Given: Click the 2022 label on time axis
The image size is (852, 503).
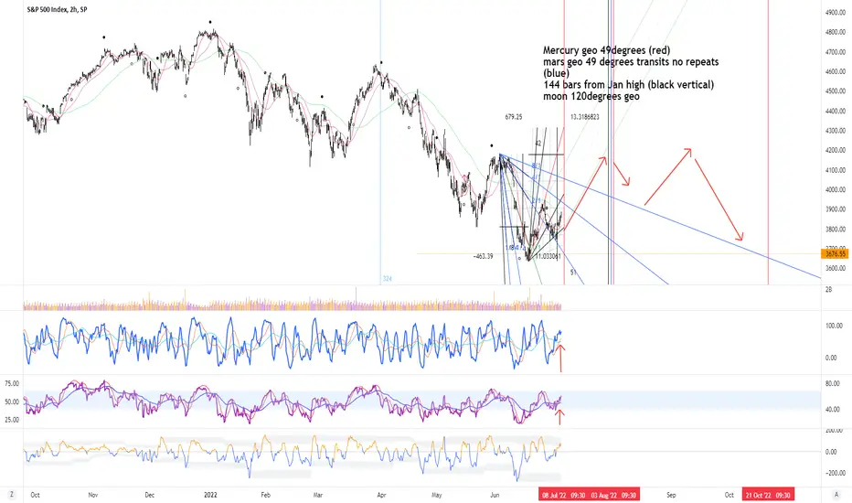Looking at the screenshot, I should pos(210,495).
